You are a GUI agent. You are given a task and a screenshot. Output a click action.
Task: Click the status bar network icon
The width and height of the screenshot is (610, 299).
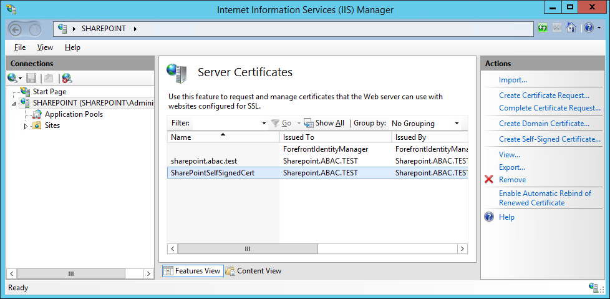(594, 288)
